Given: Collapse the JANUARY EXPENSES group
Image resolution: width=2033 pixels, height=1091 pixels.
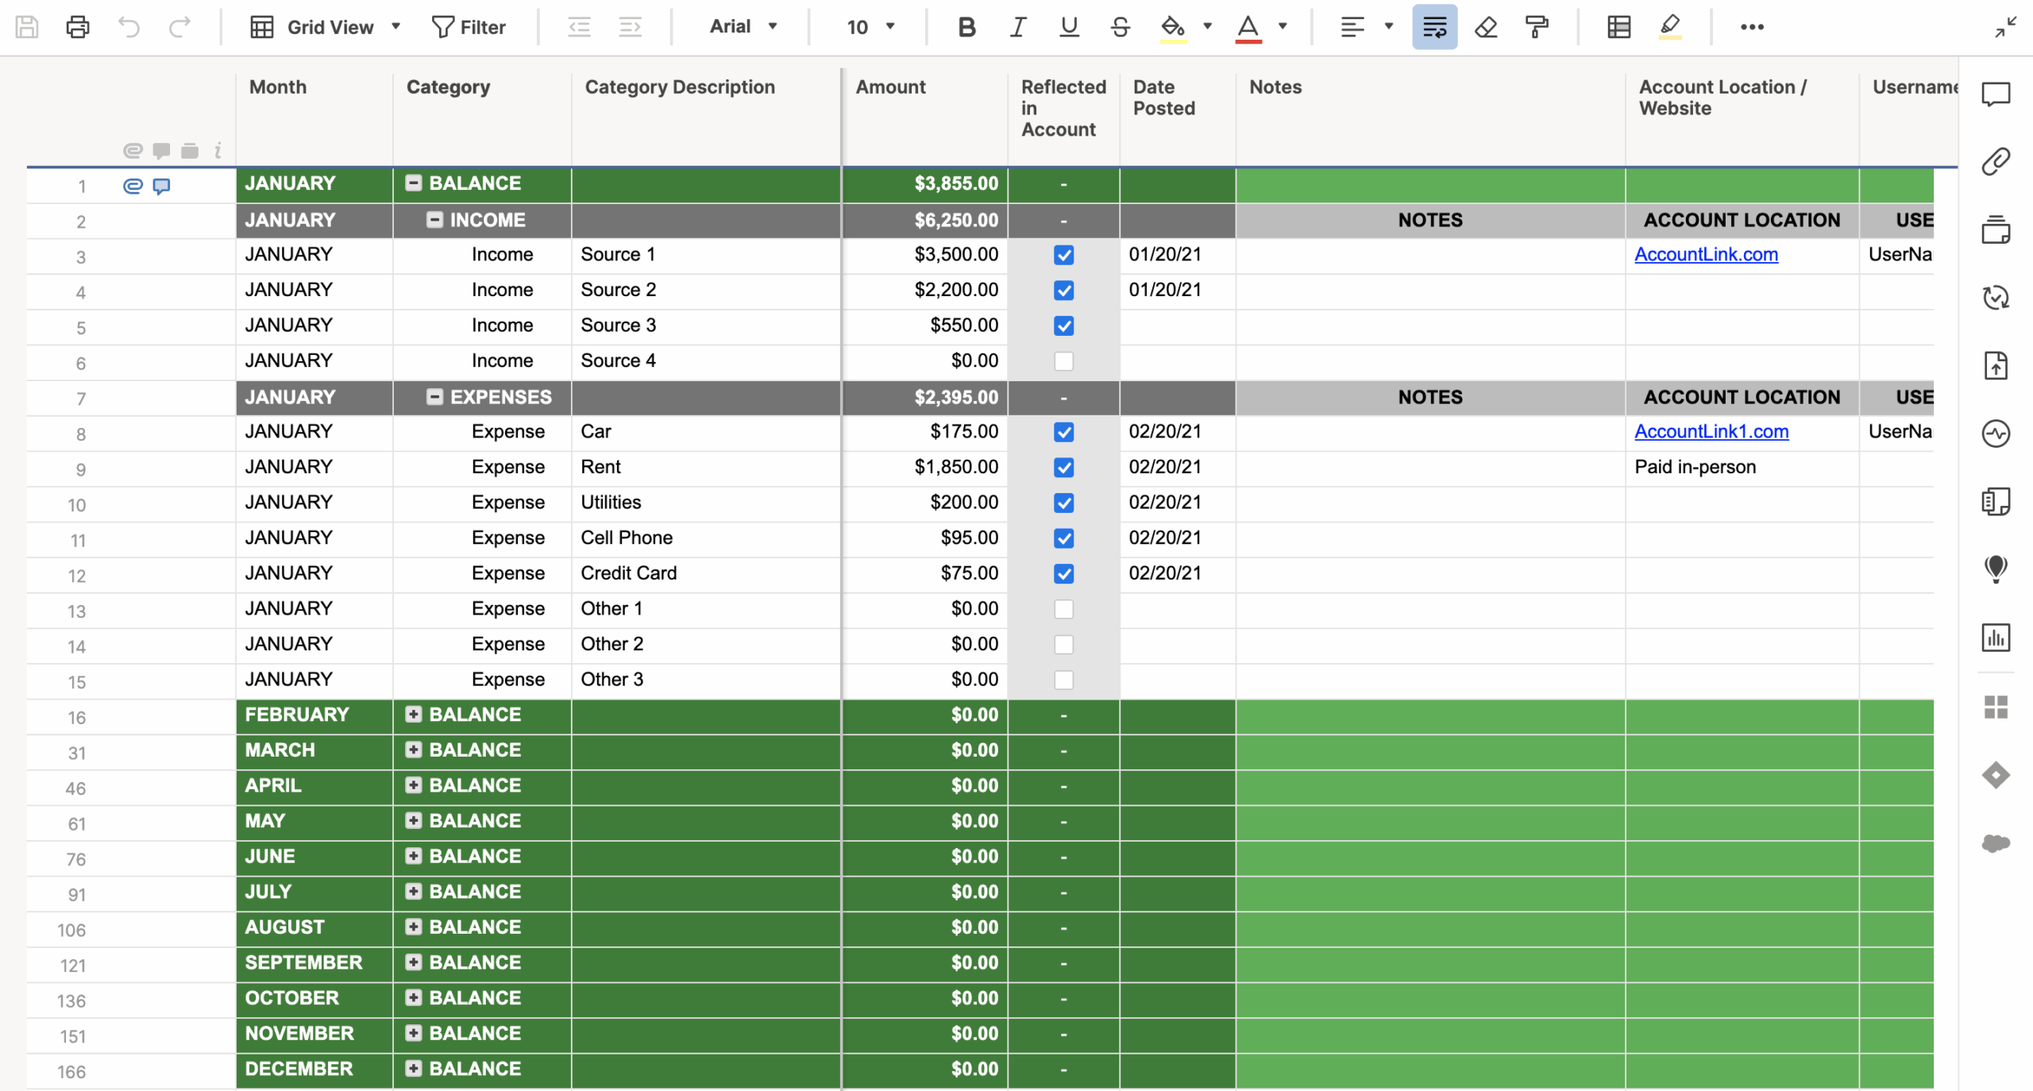Looking at the screenshot, I should point(434,396).
